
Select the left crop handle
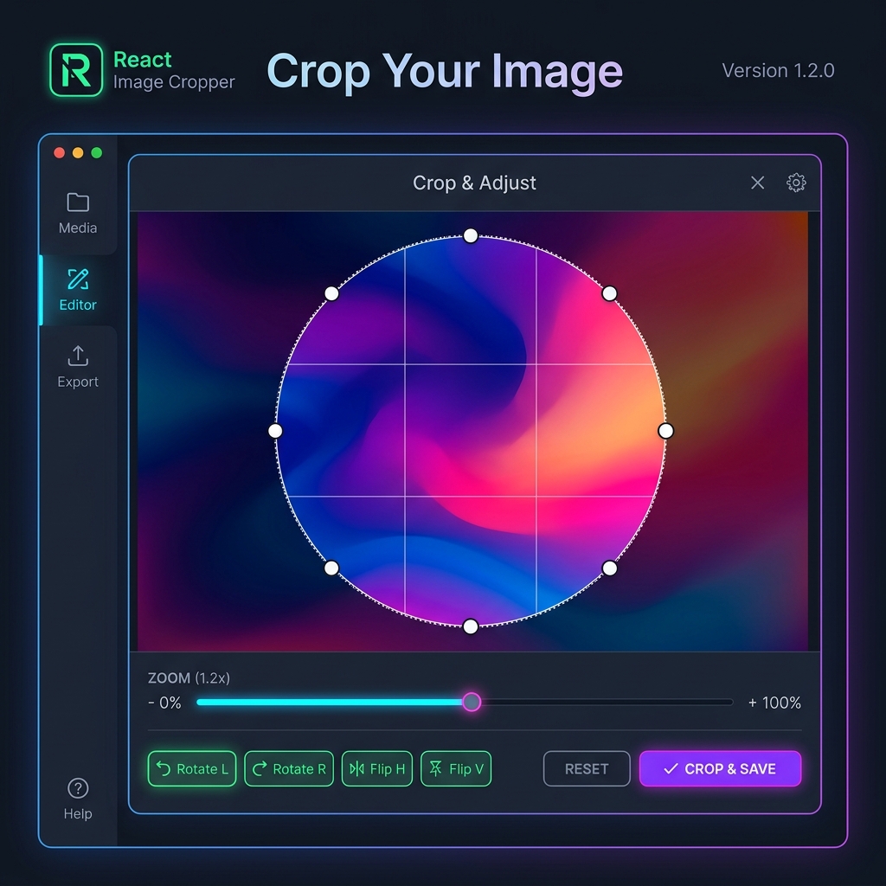pyautogui.click(x=275, y=431)
